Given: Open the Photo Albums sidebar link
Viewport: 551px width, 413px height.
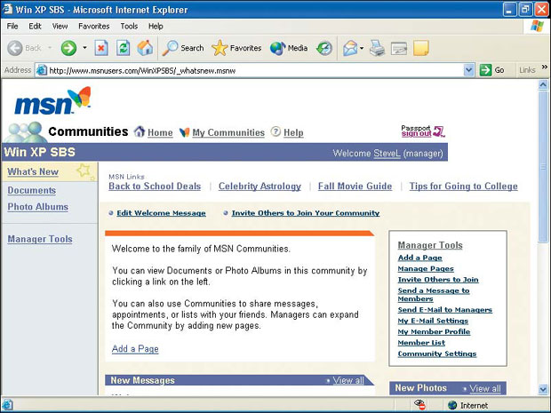Looking at the screenshot, I should (x=37, y=207).
